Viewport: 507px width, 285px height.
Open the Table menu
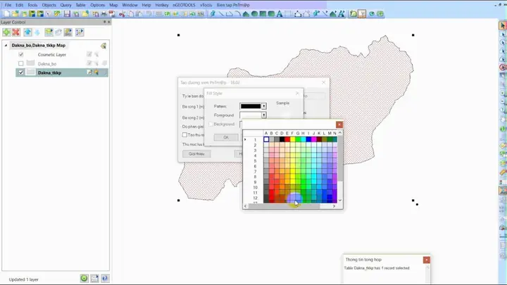80,5
